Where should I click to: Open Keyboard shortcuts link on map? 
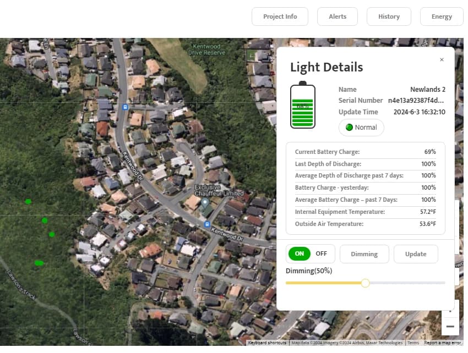267,343
